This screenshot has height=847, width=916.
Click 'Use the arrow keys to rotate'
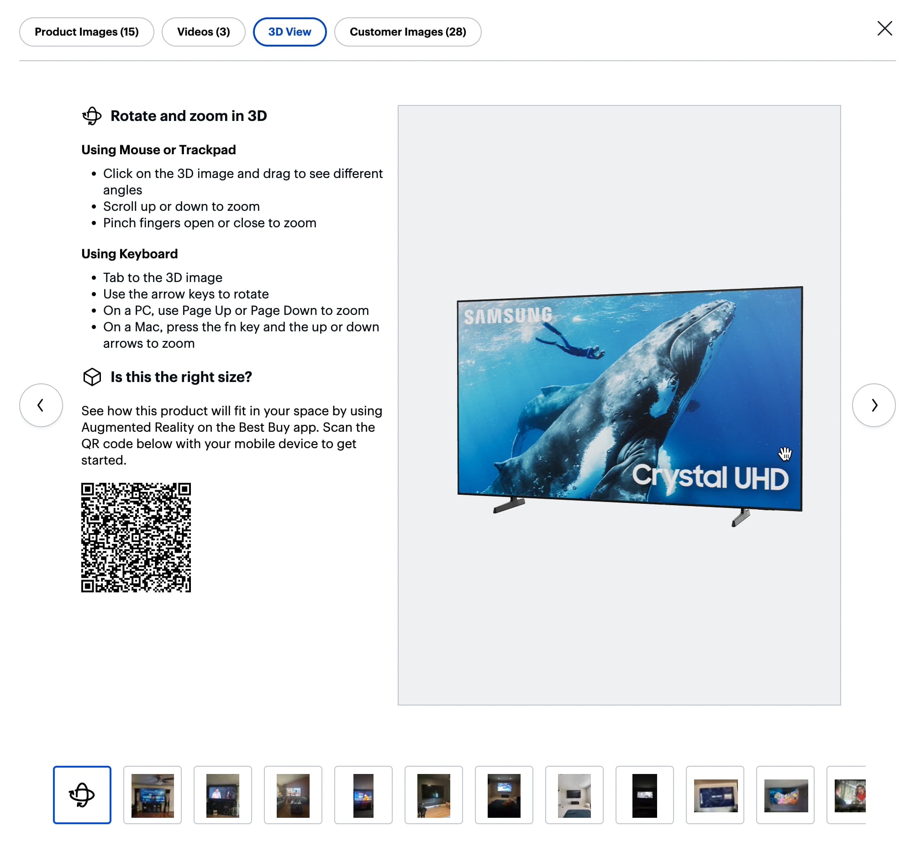click(186, 294)
